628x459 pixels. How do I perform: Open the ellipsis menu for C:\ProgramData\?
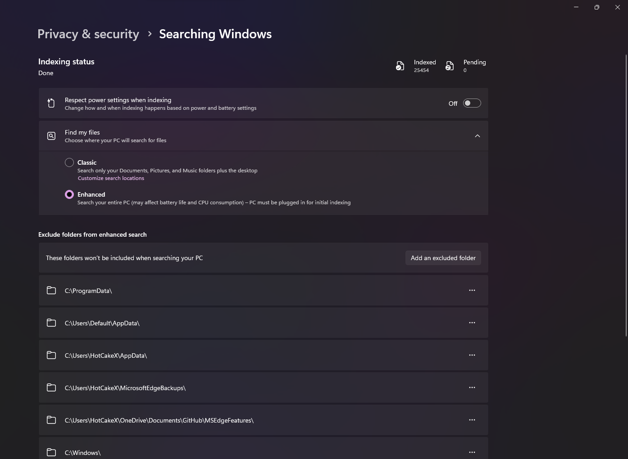click(x=472, y=290)
